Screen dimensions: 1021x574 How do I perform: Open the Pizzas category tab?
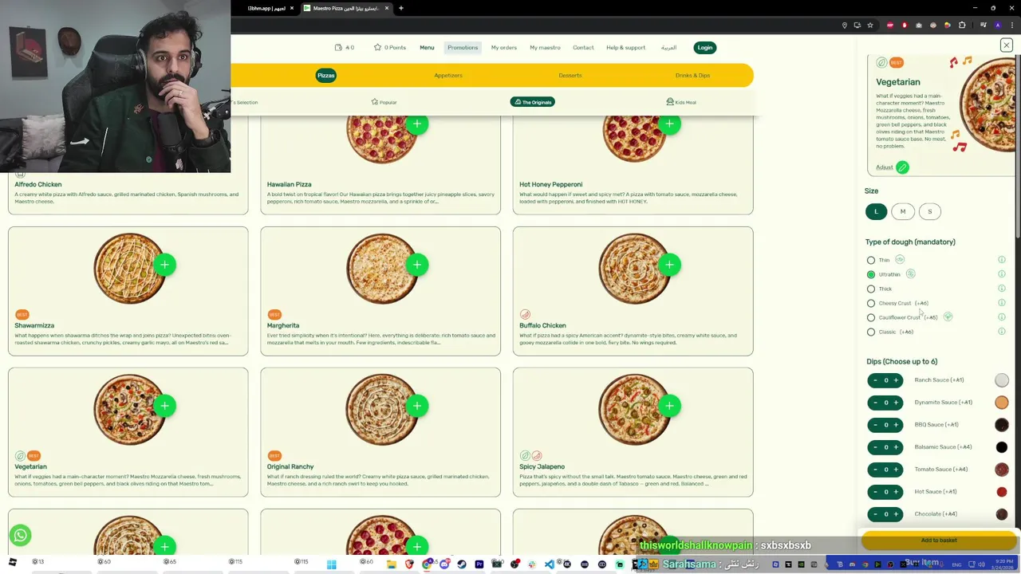click(325, 75)
